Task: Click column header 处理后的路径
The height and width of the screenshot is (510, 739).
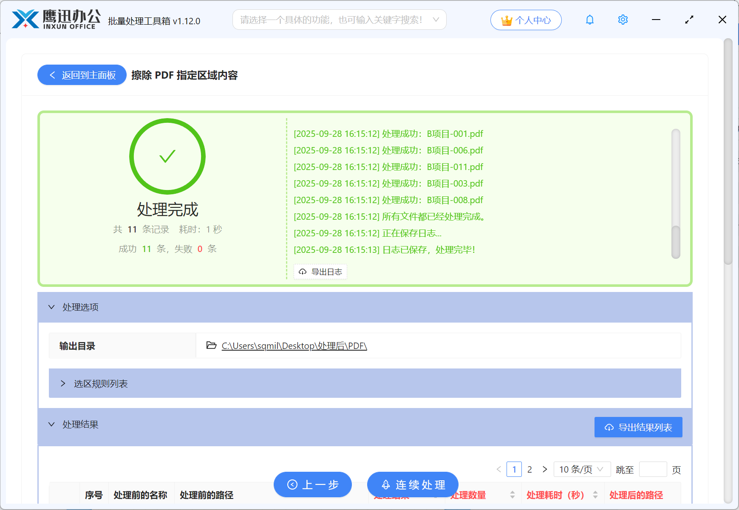Action: coord(636,495)
